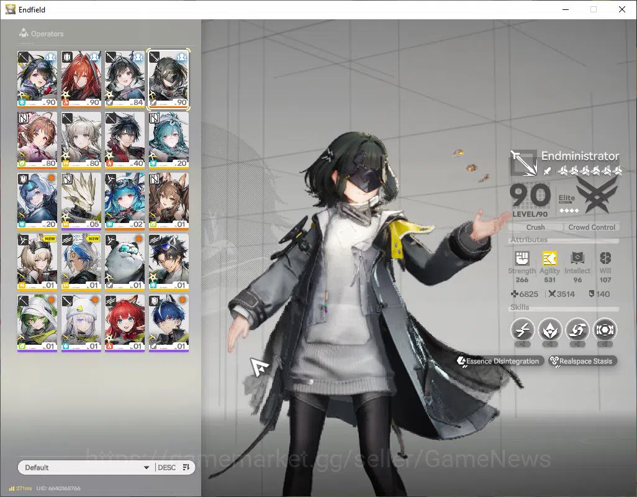Open Essence Disintegration talent
The height and width of the screenshot is (497, 637).
500,361
